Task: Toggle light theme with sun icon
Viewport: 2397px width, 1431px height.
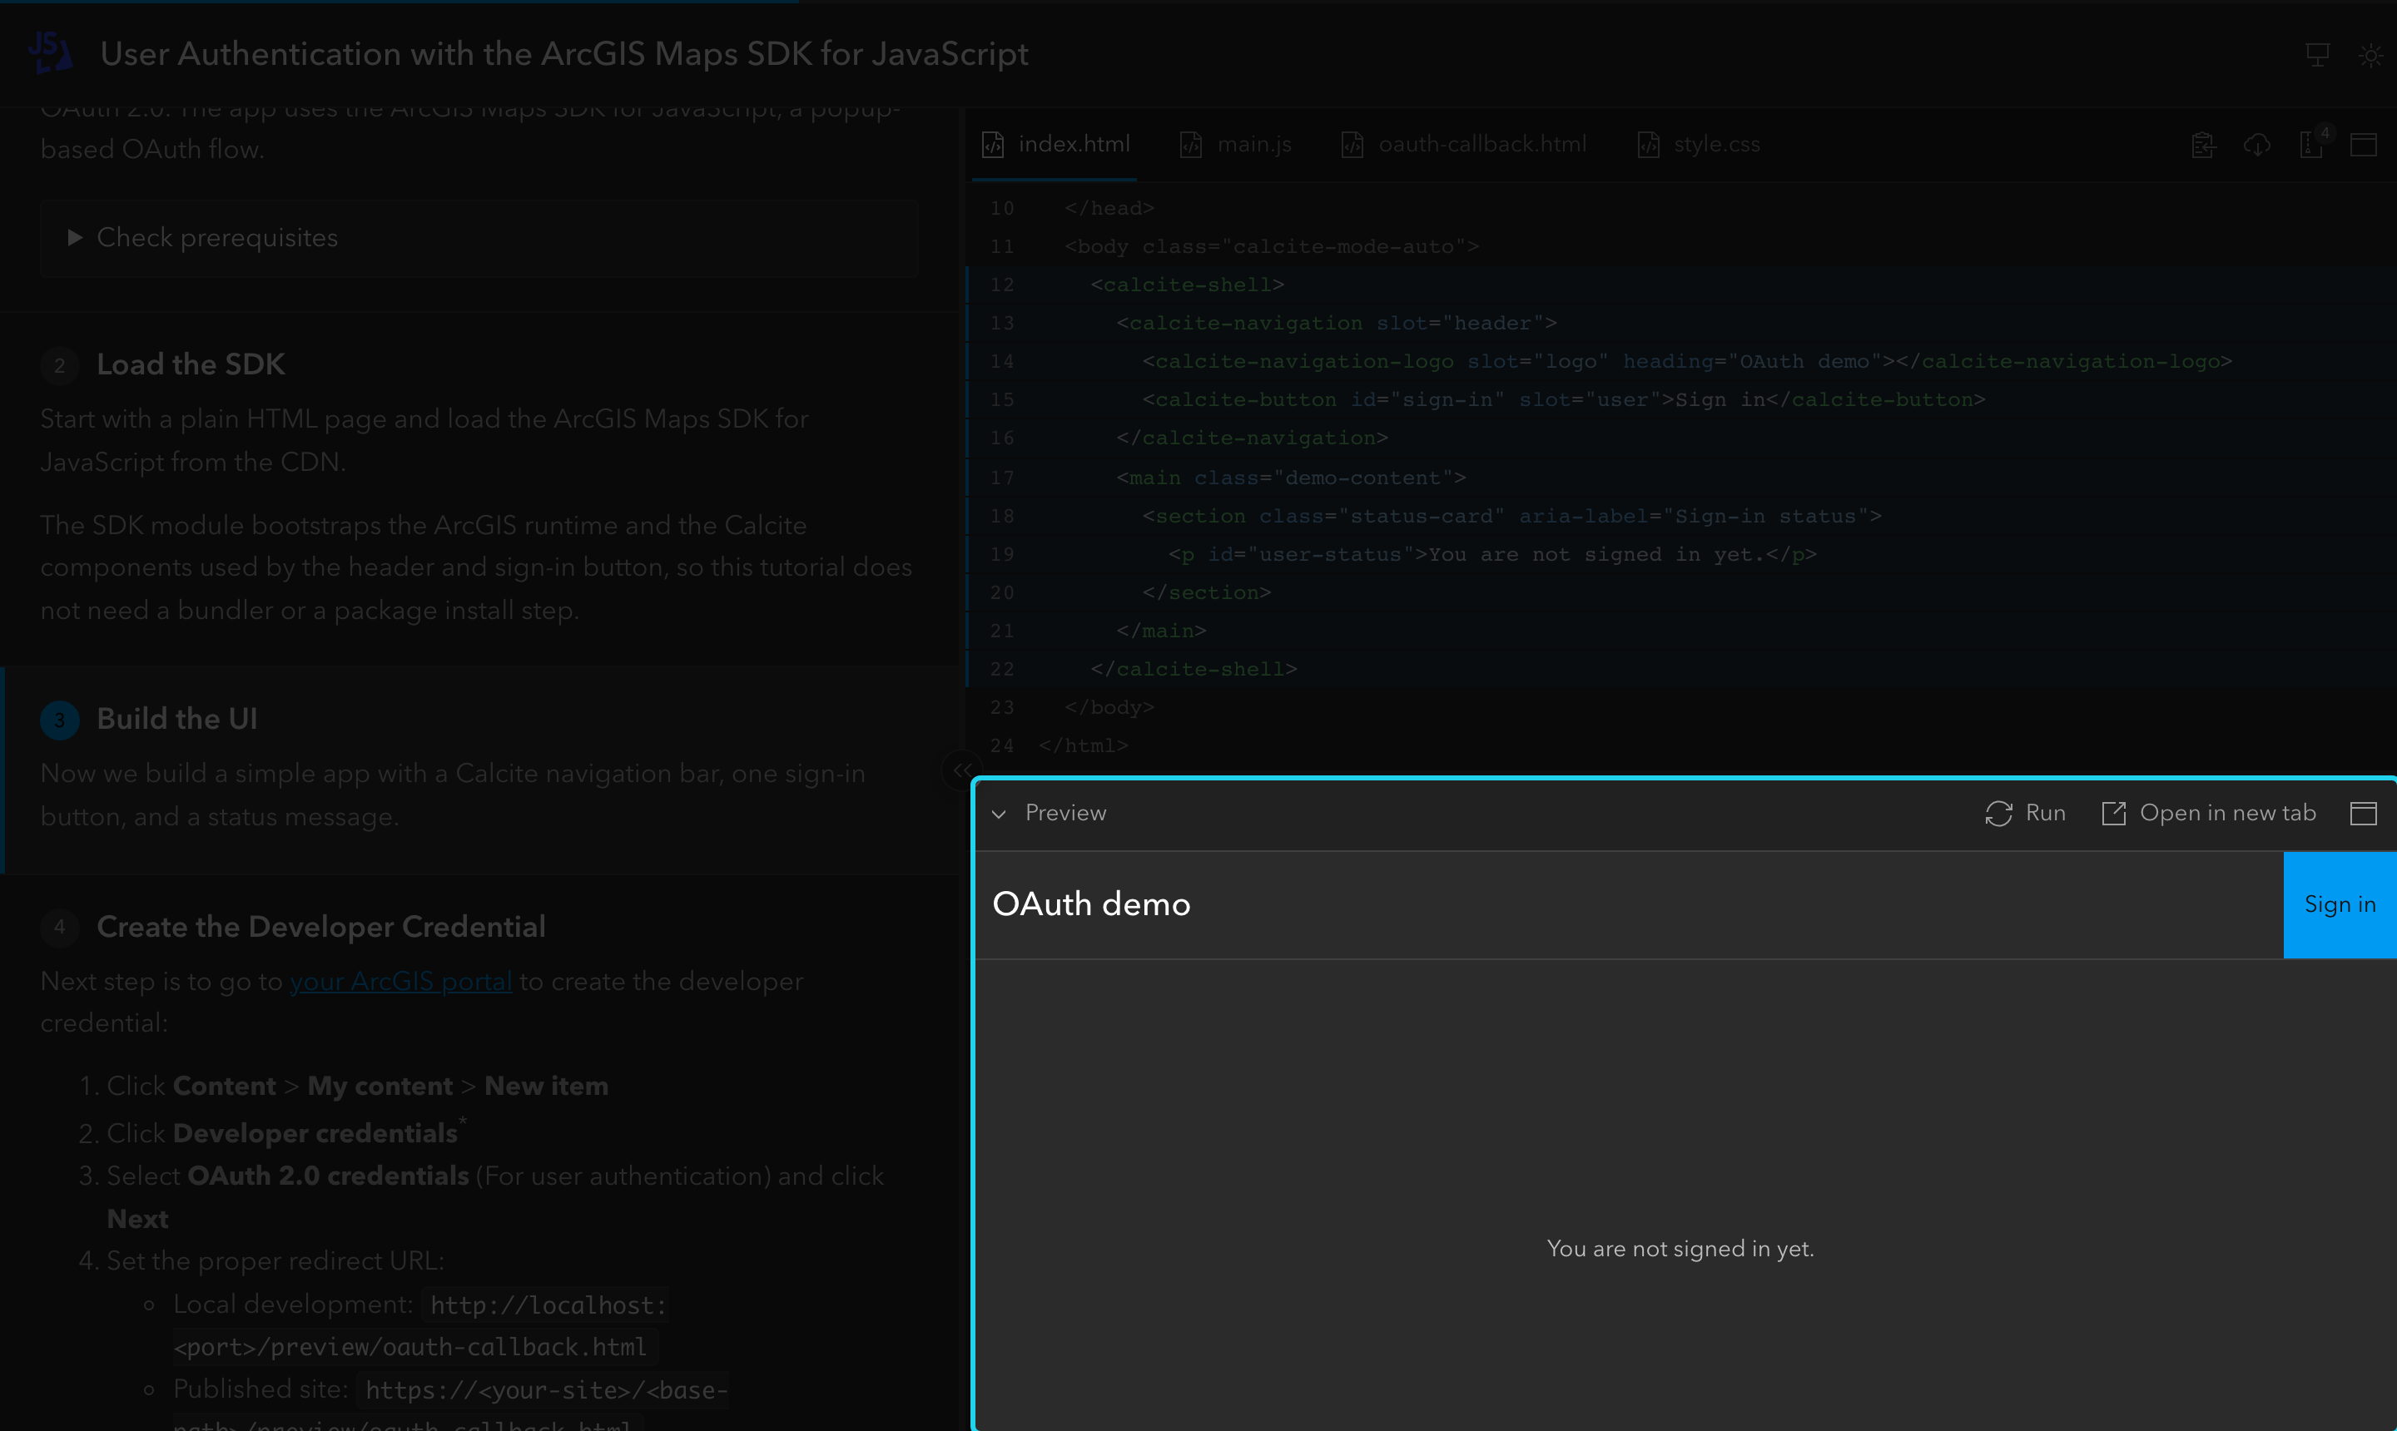Action: [2370, 55]
